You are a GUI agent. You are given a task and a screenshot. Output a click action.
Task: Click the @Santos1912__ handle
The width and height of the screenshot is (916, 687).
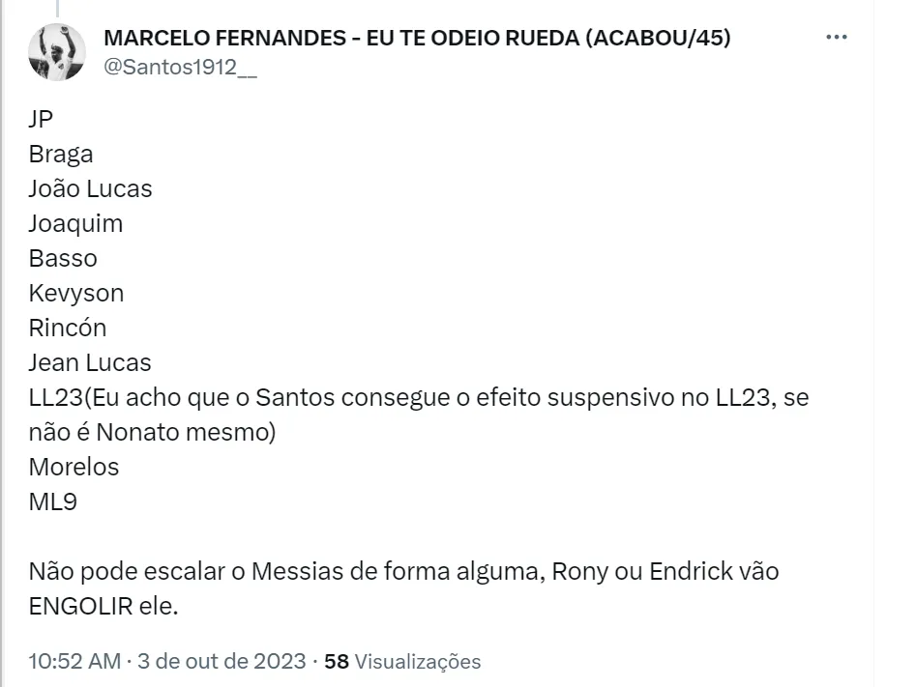[x=180, y=70]
